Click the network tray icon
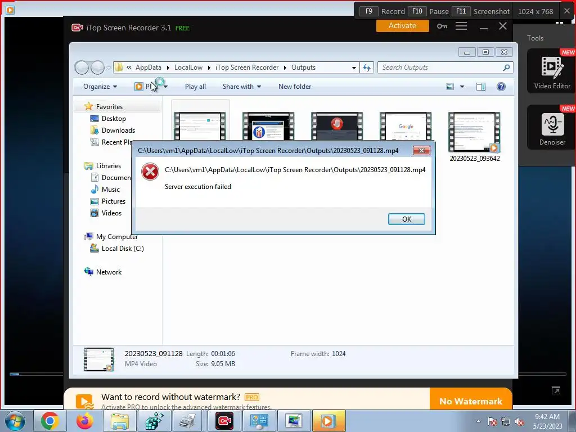Image resolution: width=576 pixels, height=432 pixels. (506, 421)
